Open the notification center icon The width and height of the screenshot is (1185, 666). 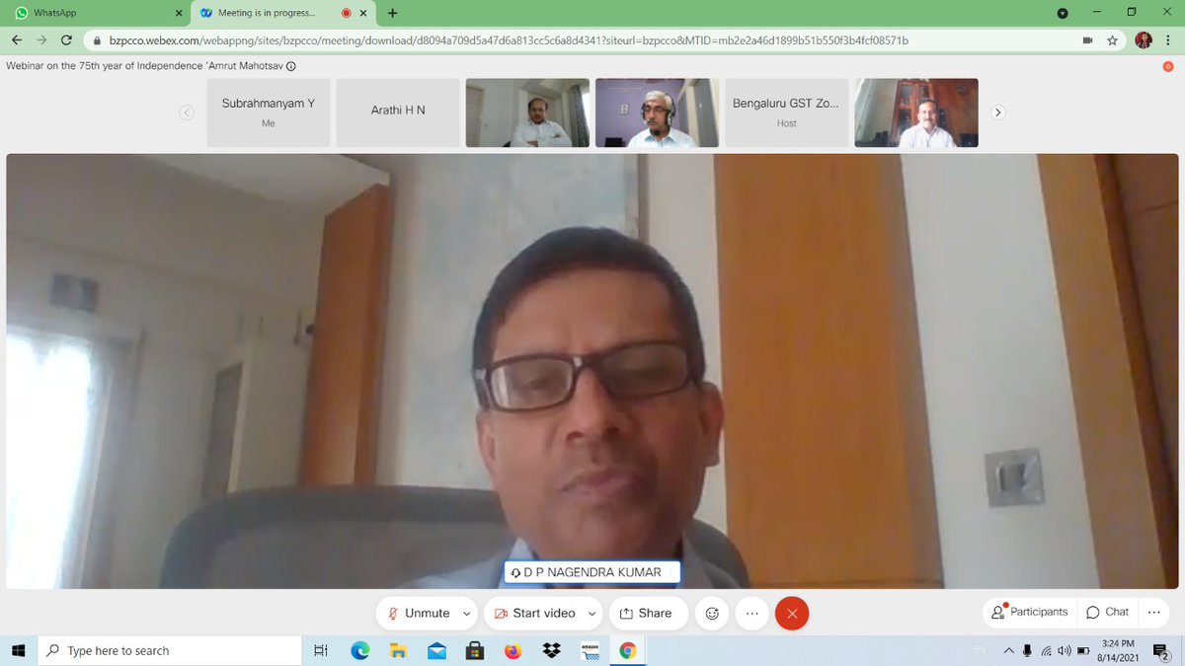pyautogui.click(x=1161, y=650)
